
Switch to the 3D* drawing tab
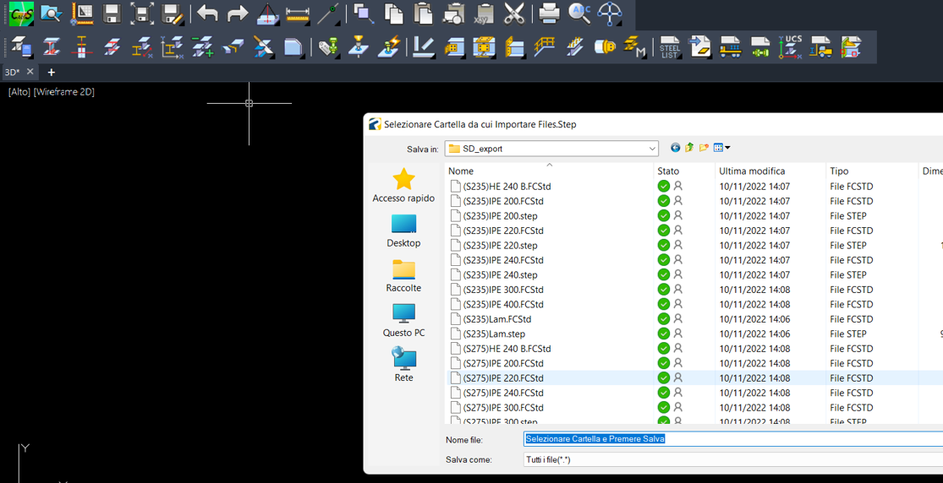(x=12, y=72)
